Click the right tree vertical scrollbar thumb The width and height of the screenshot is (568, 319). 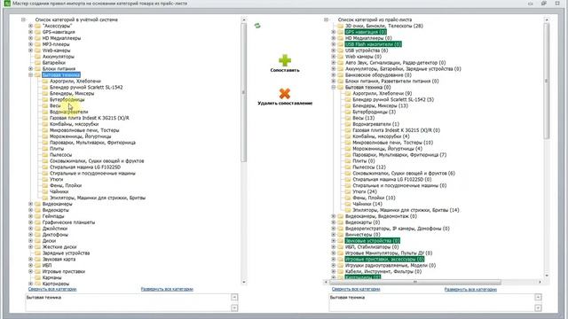[x=547, y=81]
